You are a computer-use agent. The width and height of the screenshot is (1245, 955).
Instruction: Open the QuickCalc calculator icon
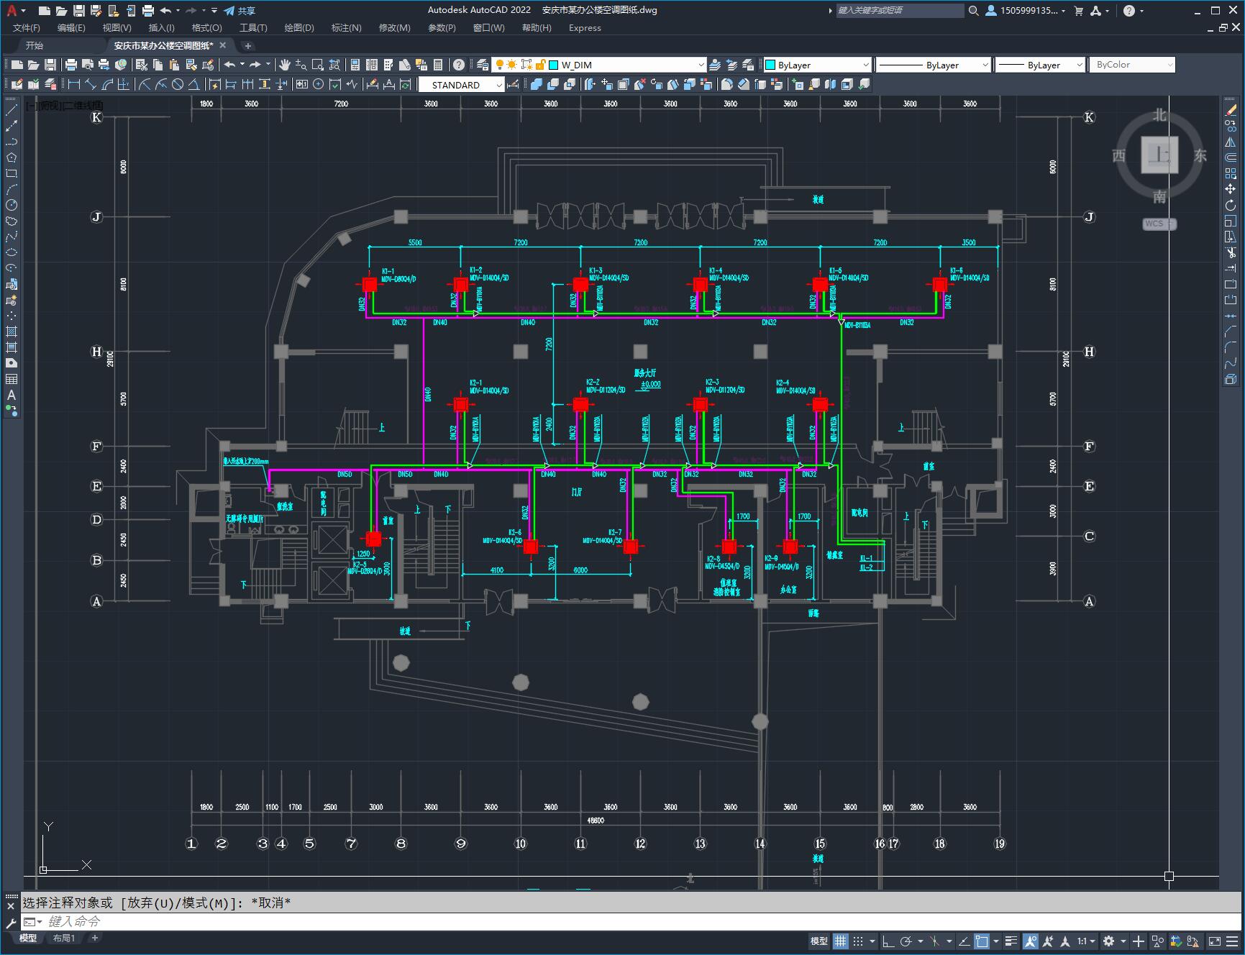(438, 65)
